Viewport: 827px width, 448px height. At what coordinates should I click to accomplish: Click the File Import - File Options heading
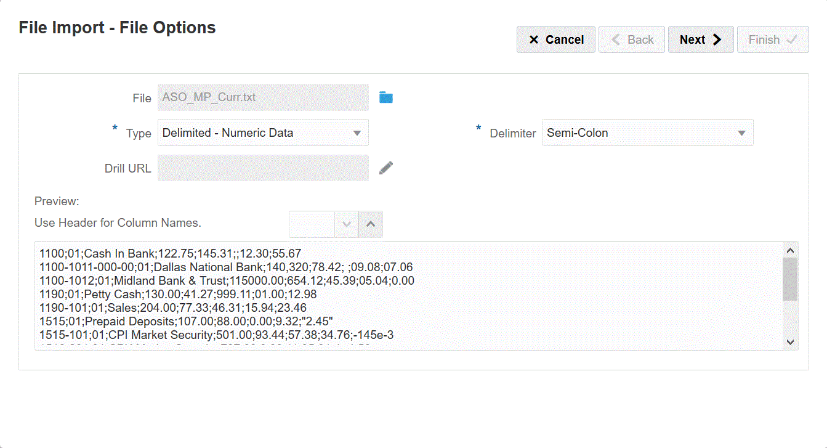coord(117,28)
